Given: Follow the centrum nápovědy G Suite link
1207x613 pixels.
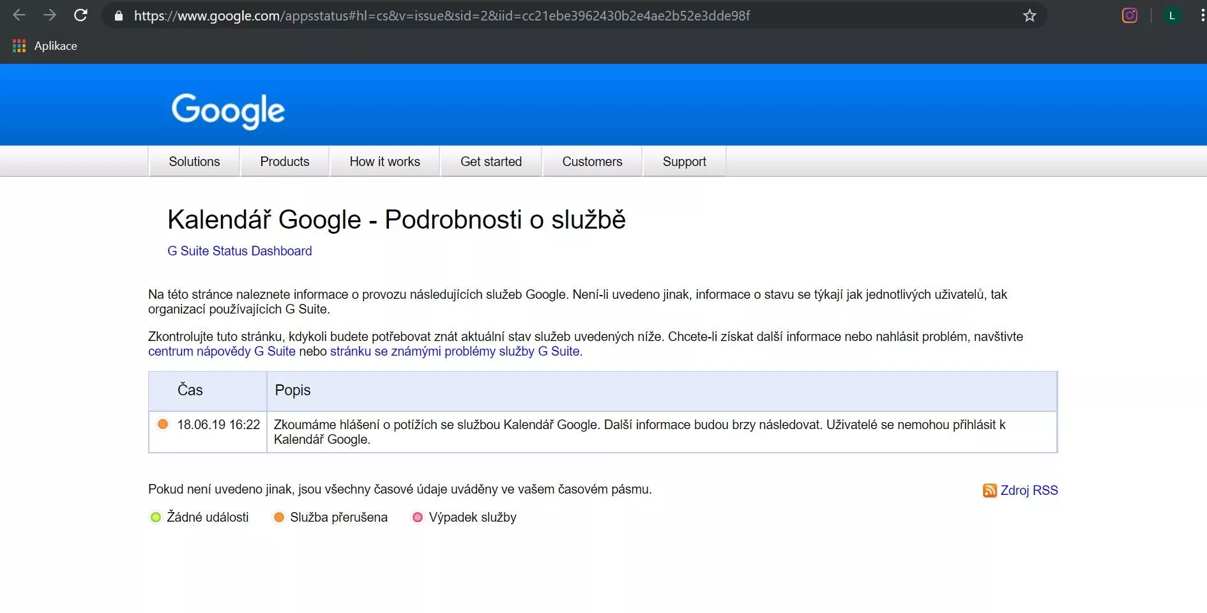Looking at the screenshot, I should click(x=222, y=351).
